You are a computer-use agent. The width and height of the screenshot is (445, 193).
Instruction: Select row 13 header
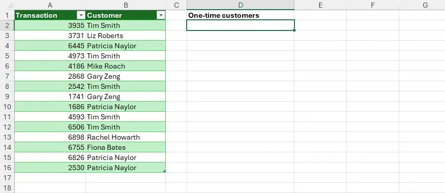[x=7, y=137]
